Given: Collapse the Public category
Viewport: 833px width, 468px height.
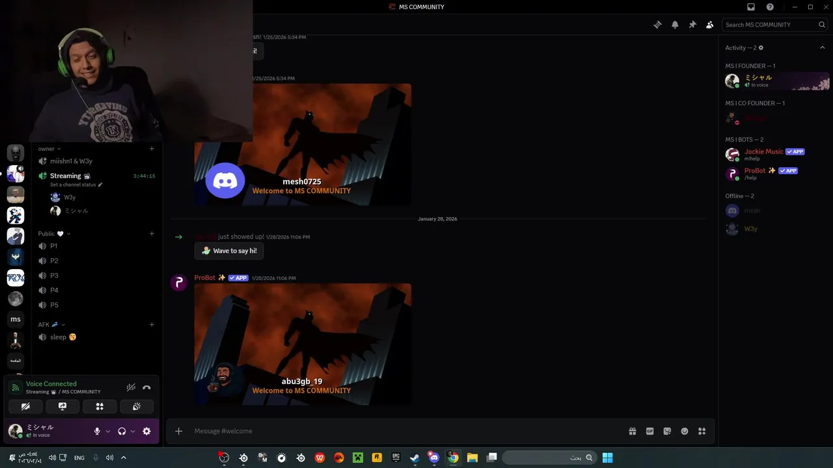Looking at the screenshot, I should (54, 233).
